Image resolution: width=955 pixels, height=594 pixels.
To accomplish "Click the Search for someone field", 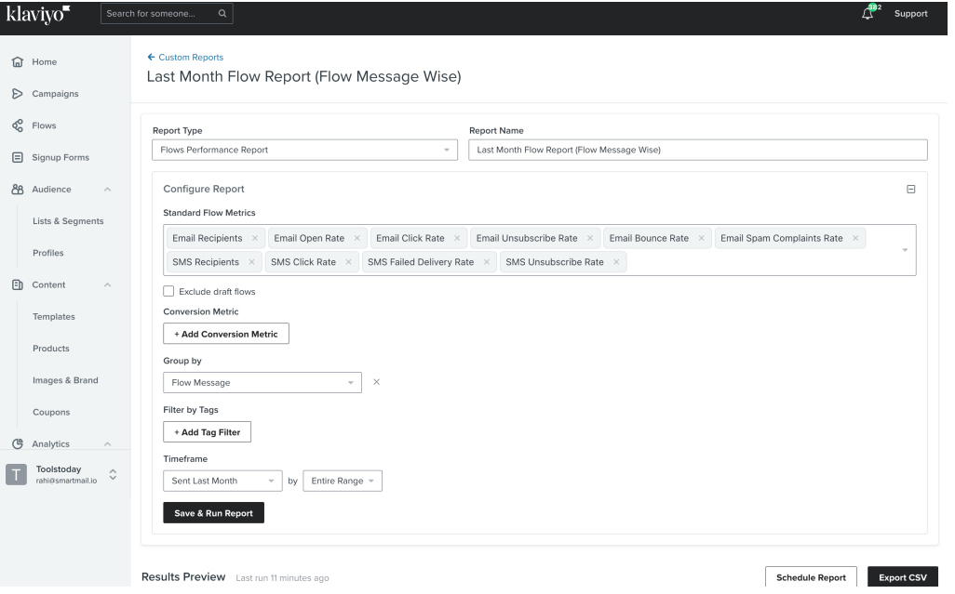I will [167, 13].
